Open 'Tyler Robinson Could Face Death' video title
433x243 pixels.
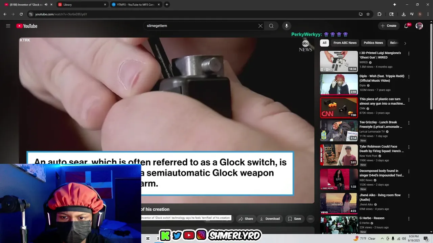(x=382, y=149)
